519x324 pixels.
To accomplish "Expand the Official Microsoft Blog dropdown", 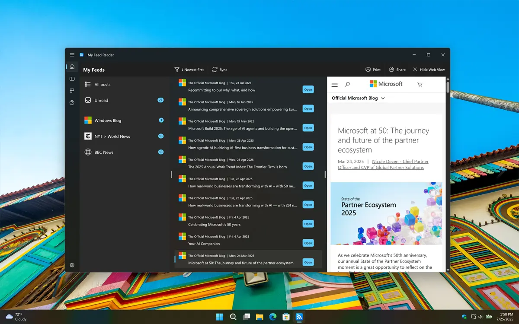I will pos(358,98).
